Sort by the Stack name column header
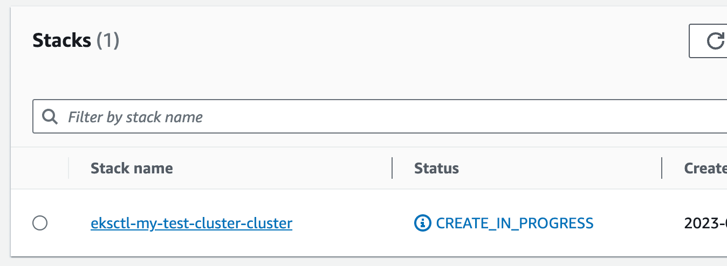 (132, 168)
